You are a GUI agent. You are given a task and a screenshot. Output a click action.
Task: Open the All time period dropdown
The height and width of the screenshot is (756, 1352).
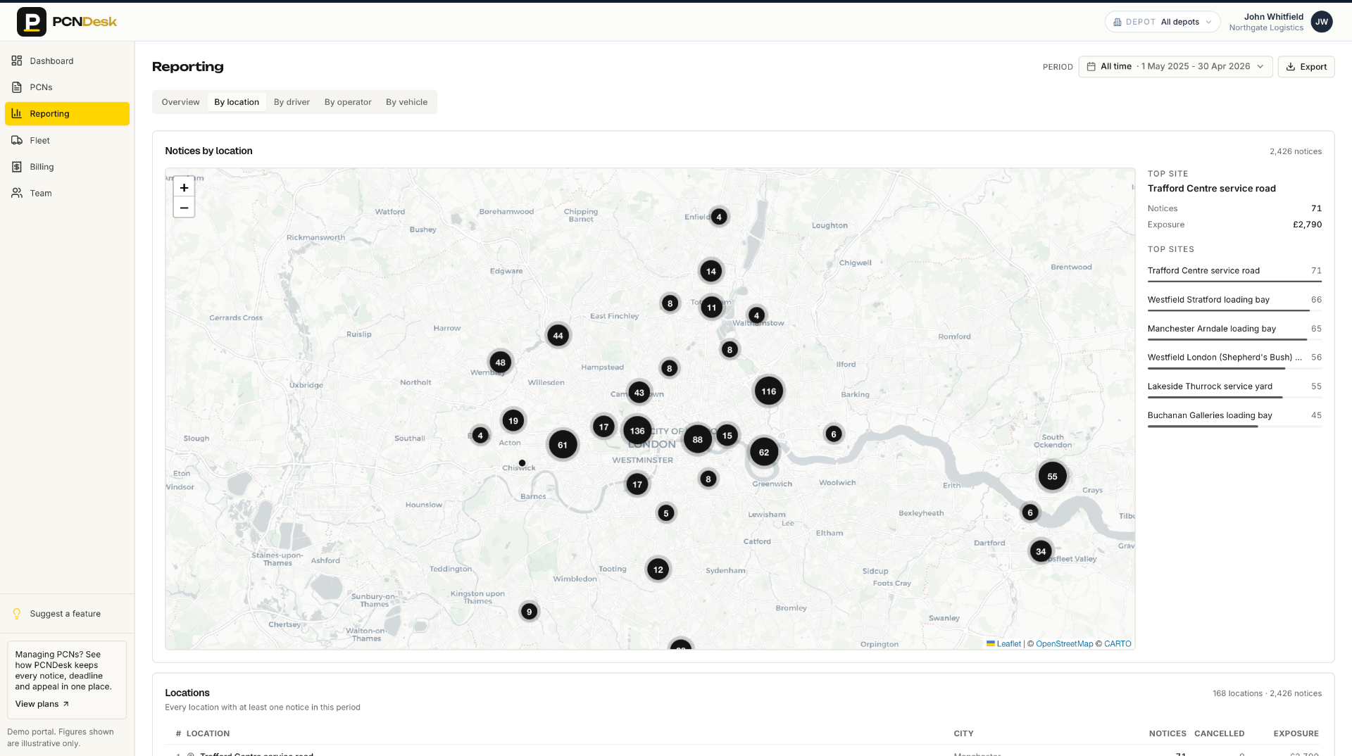click(1175, 66)
